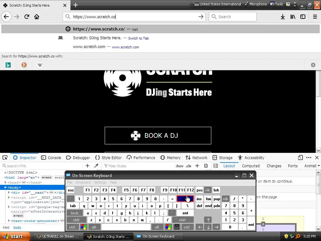The width and height of the screenshot is (321, 241).
Task: Open the Library icon in the toolbar
Action: click(x=293, y=17)
